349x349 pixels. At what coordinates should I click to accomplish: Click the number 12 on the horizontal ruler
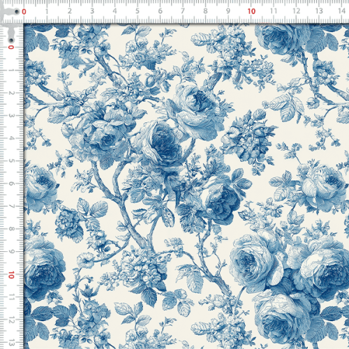click(x=296, y=11)
